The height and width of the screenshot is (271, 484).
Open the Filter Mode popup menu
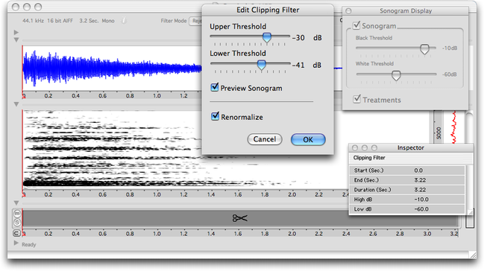[195, 21]
